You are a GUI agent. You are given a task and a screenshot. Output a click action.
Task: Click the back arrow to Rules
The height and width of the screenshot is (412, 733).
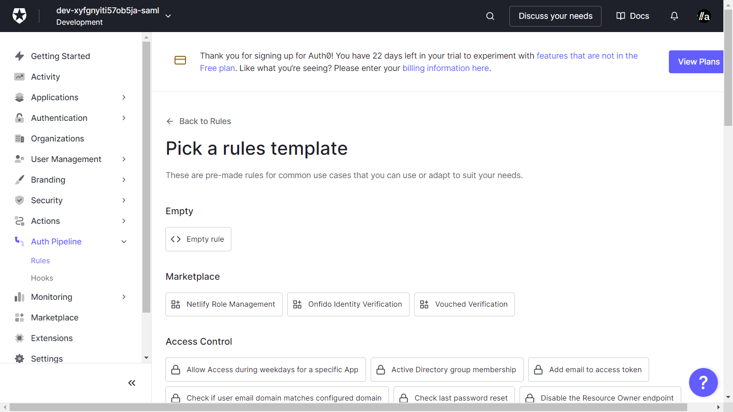point(170,121)
